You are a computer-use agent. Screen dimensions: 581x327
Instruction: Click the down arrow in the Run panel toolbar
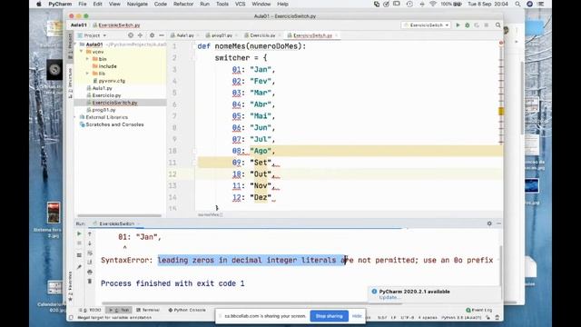click(90, 243)
